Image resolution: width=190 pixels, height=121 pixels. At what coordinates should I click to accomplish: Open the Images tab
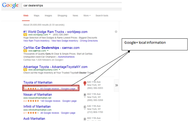tap(48, 15)
